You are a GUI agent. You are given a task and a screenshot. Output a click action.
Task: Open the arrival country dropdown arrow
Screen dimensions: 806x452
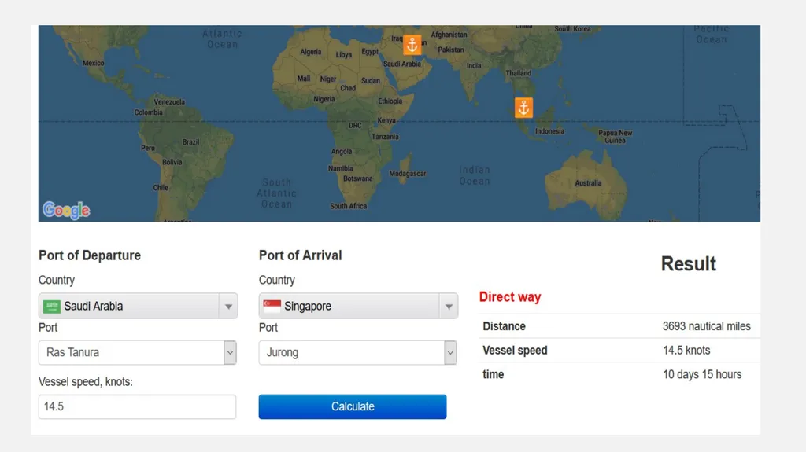pyautogui.click(x=449, y=307)
